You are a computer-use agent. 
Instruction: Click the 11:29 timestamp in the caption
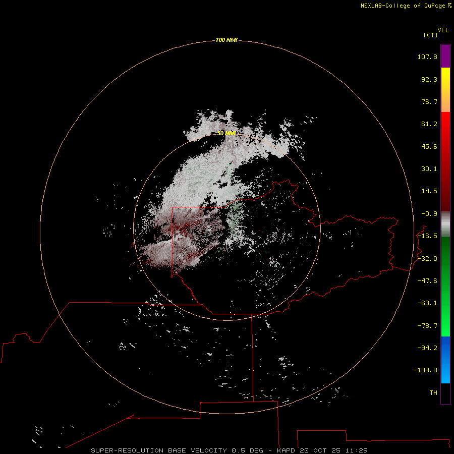coord(358,450)
